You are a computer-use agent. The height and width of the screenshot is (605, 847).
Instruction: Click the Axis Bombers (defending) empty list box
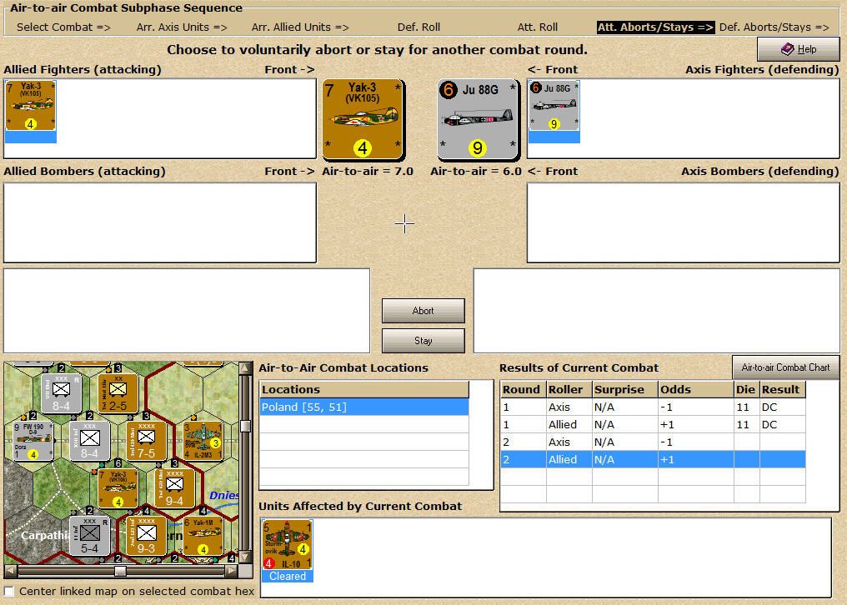click(684, 222)
